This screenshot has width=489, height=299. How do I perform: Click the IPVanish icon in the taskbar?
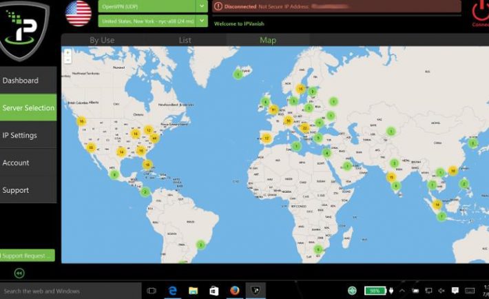click(x=255, y=291)
